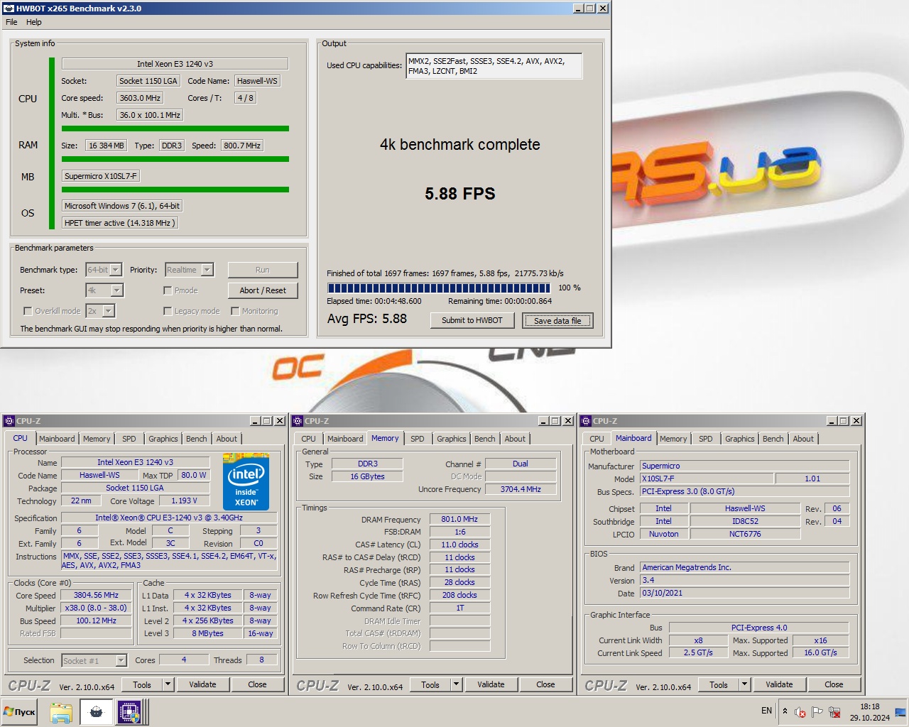Toggle the Legacy mode checkbox
Screen dimensions: 909x727
pos(168,311)
